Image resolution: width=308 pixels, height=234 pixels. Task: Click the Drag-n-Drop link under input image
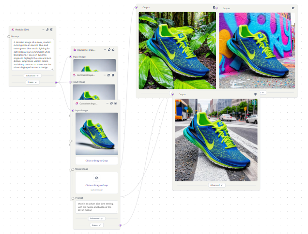pyautogui.click(x=97, y=161)
